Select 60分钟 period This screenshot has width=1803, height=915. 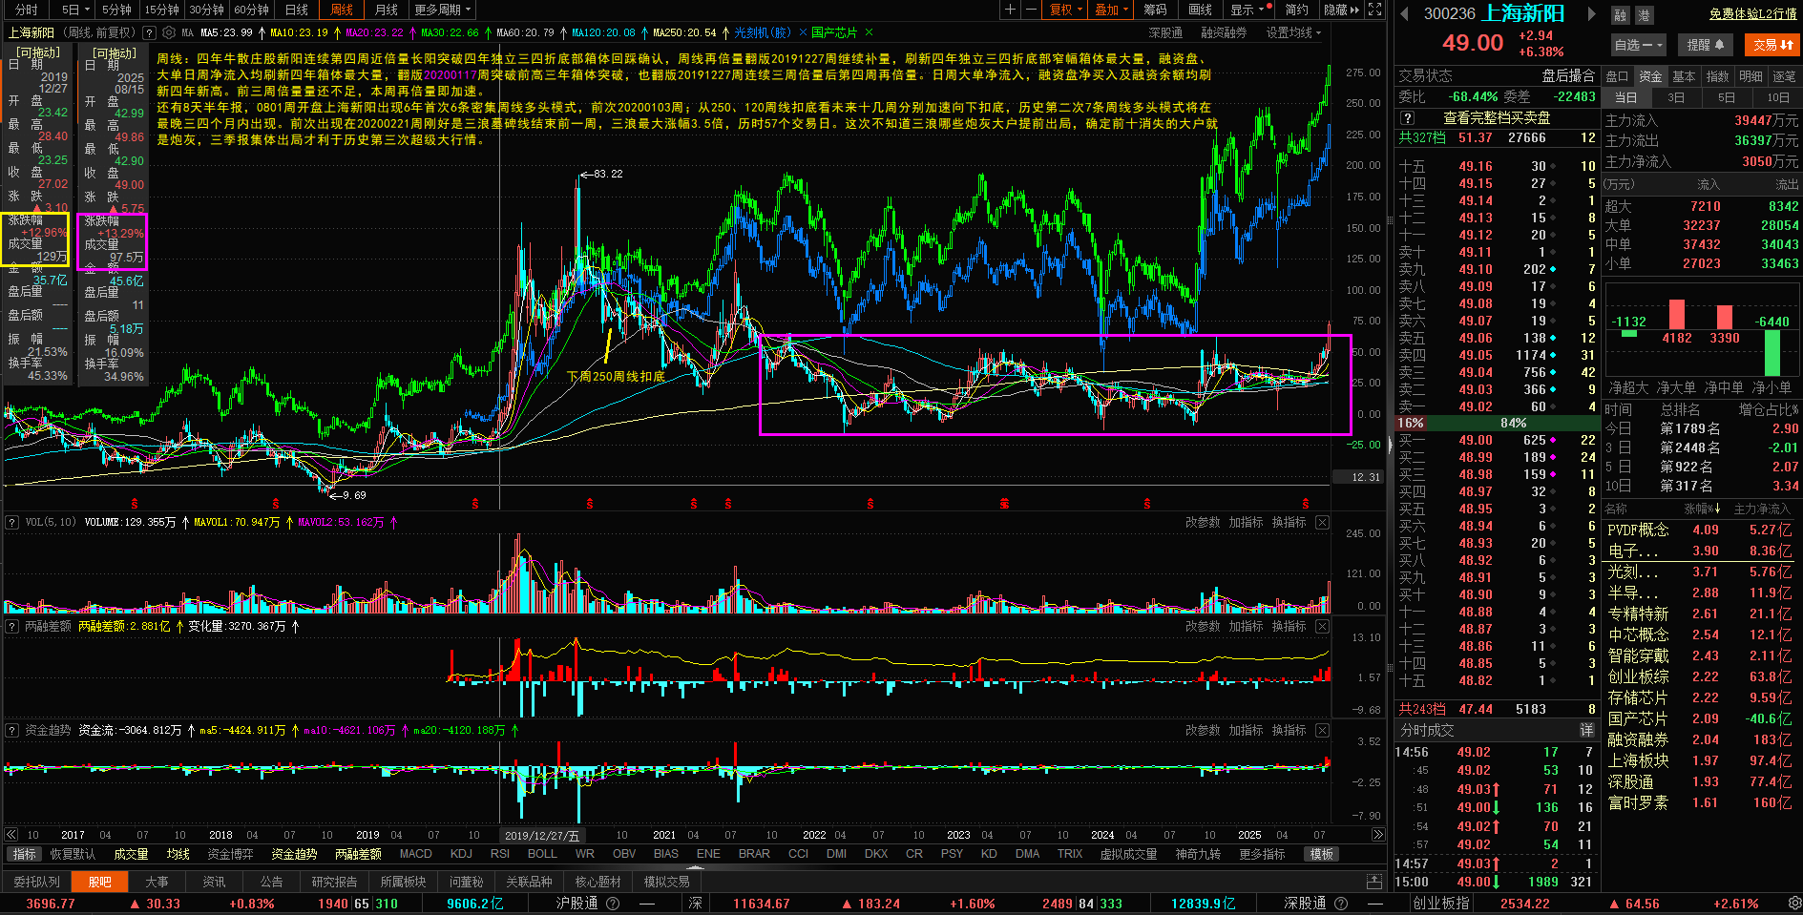coord(252,10)
